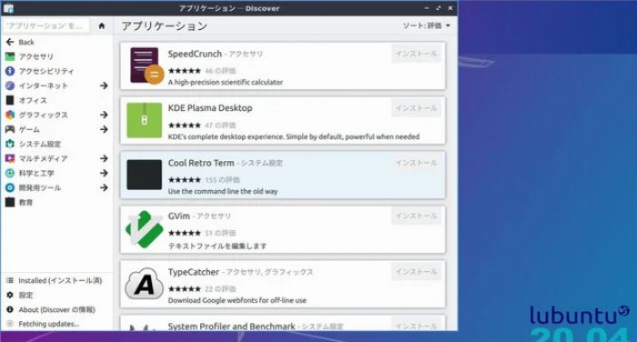This screenshot has width=637, height=342.
Task: Click the TypeCatcher cloud A icon
Action: click(x=144, y=284)
